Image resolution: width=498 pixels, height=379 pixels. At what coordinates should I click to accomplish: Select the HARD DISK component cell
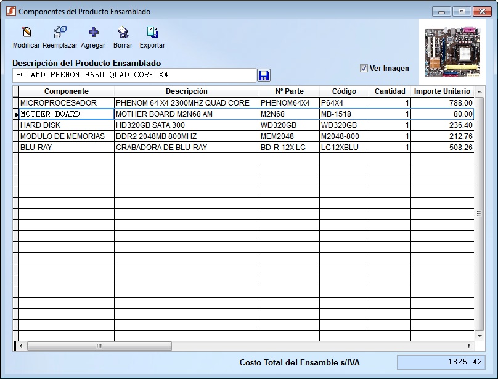[66, 125]
